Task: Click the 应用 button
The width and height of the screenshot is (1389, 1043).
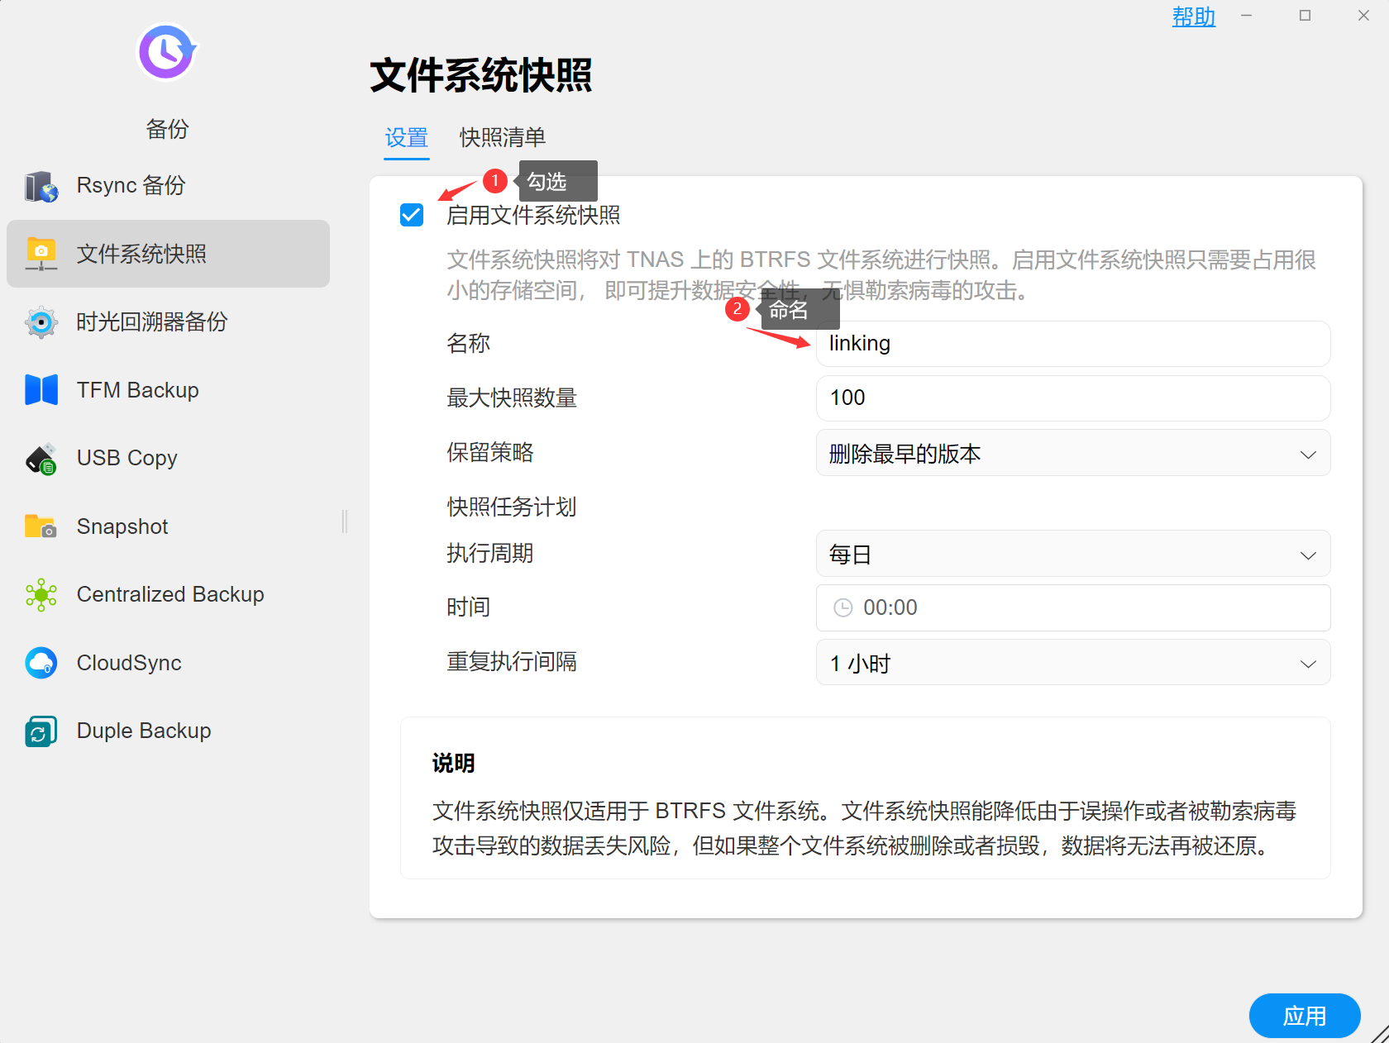Action: point(1304,1016)
